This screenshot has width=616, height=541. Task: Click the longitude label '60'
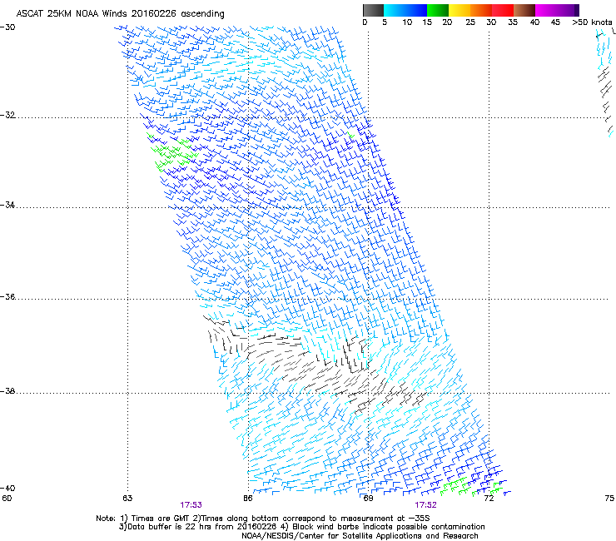(x=7, y=499)
